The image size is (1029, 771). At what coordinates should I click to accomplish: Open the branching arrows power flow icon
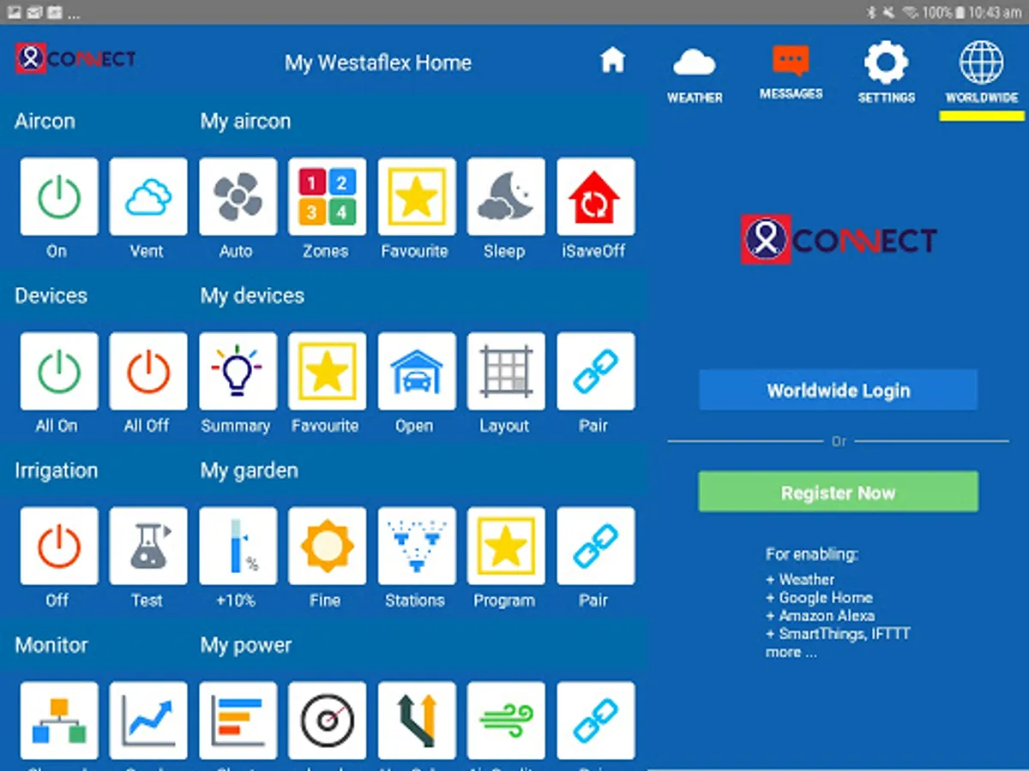click(417, 720)
